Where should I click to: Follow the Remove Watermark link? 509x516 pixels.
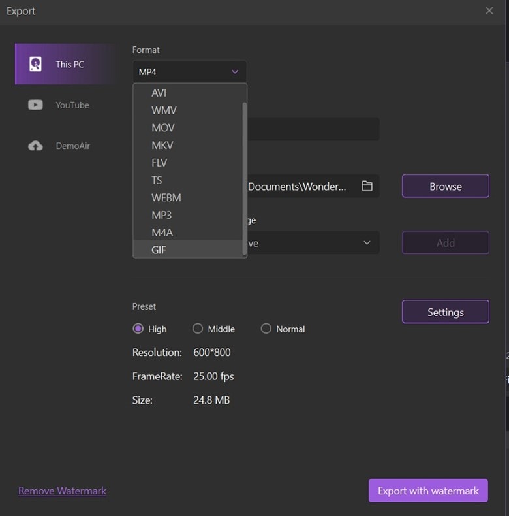click(x=62, y=491)
